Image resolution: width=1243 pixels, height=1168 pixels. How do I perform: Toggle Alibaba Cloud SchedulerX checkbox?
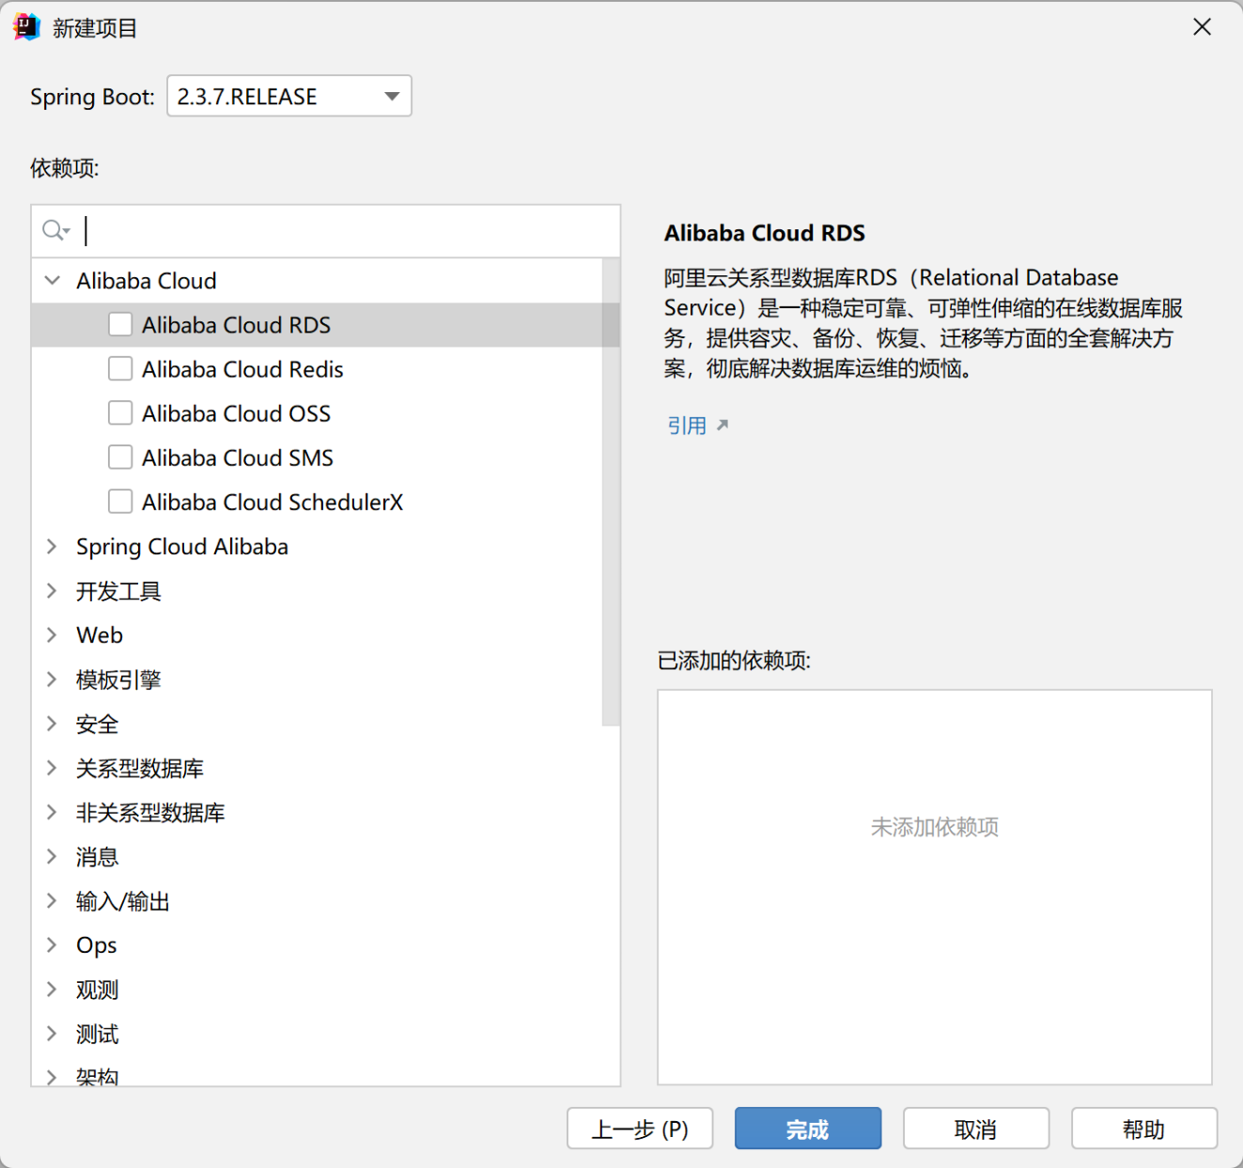point(120,501)
